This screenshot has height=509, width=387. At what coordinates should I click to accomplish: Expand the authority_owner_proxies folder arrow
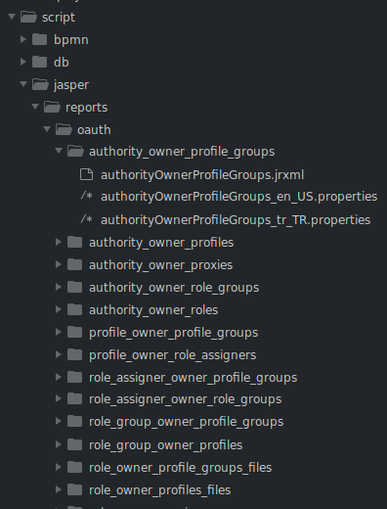point(59,264)
